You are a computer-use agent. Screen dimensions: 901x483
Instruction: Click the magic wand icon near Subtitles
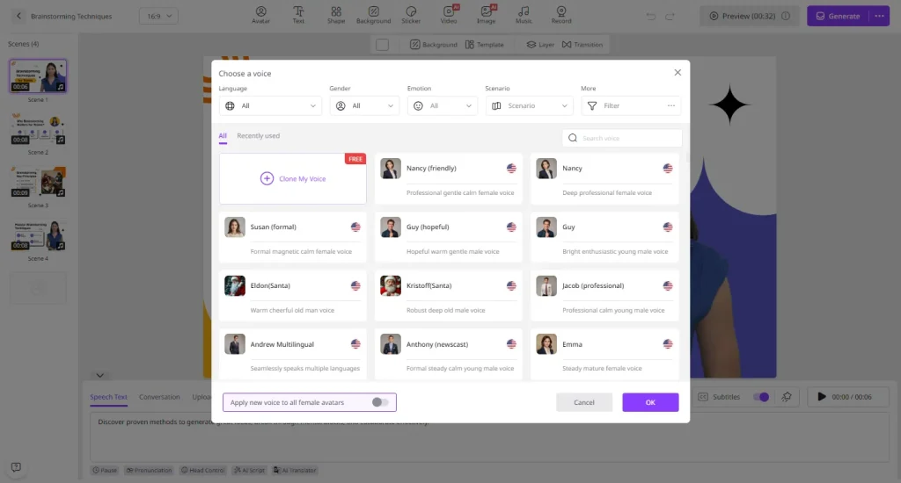coord(787,397)
